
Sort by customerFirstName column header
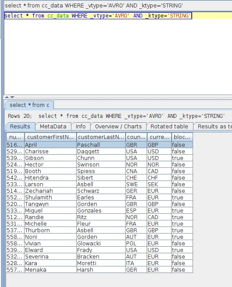pos(50,137)
